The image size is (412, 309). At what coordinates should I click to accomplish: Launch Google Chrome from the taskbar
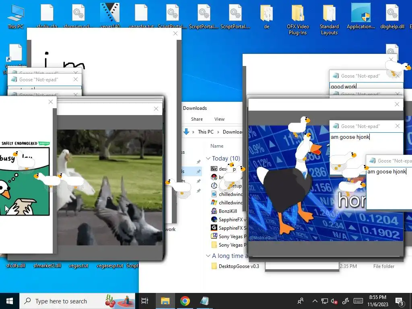[185, 301]
